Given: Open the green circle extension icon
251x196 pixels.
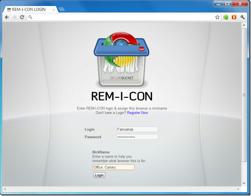Looking at the screenshot, I should [x=226, y=17].
